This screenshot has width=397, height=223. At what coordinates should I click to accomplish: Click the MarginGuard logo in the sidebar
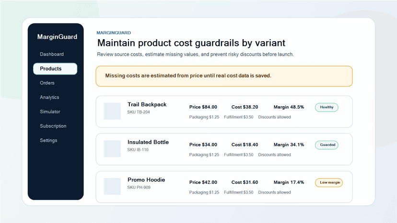click(57, 37)
